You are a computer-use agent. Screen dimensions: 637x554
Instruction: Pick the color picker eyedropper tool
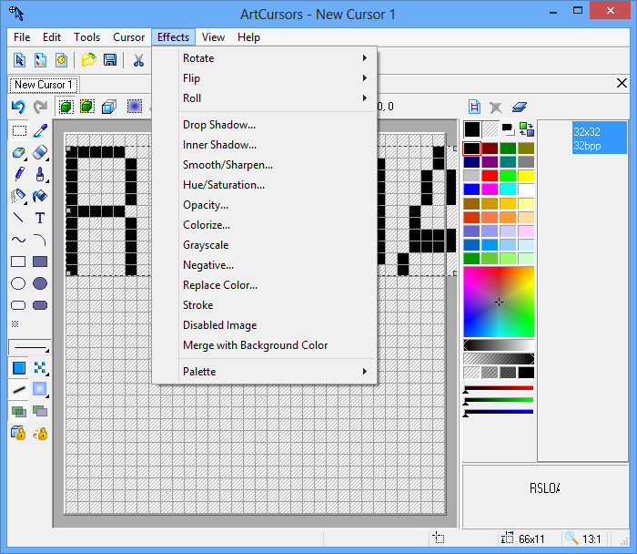coord(40,131)
